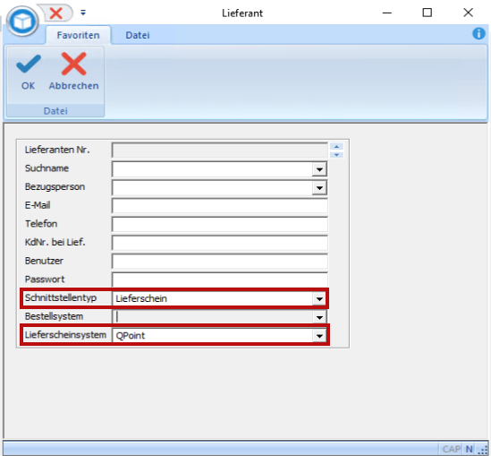Select the Favoriten ribbon tab
The height and width of the screenshot is (456, 491).
79,35
